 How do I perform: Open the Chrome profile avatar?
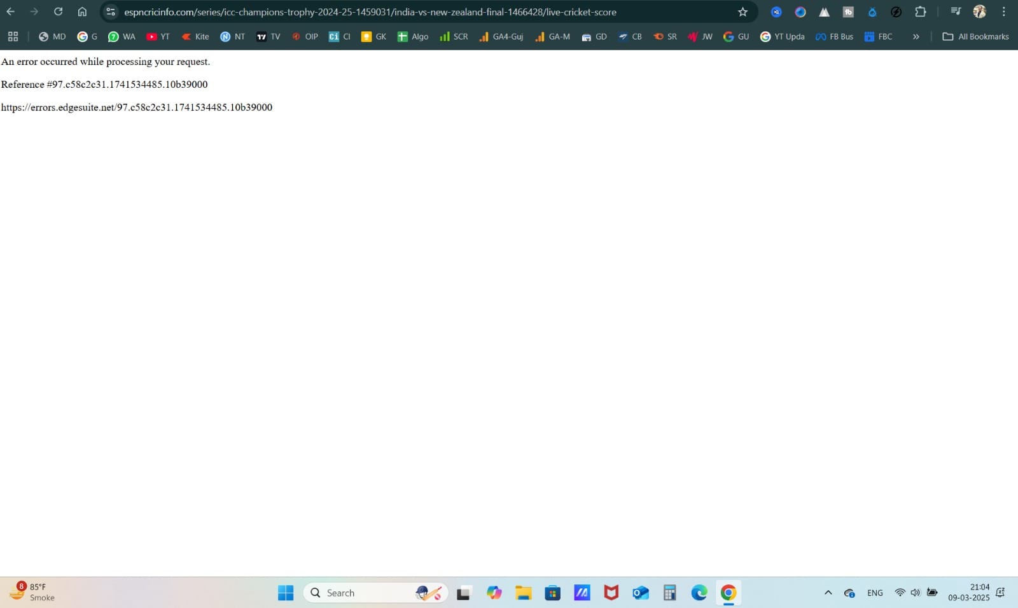pos(980,11)
